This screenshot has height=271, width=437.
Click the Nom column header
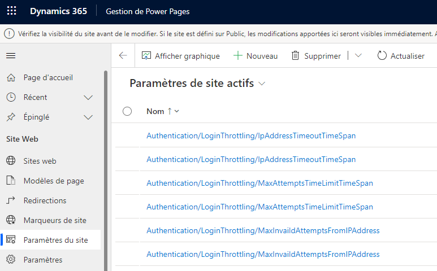[155, 111]
